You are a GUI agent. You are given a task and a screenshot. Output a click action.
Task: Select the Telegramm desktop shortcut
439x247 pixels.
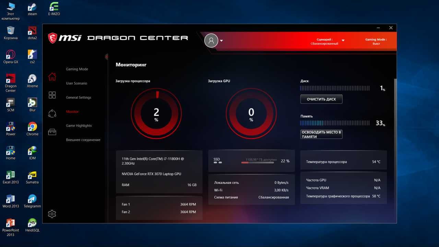(32, 201)
